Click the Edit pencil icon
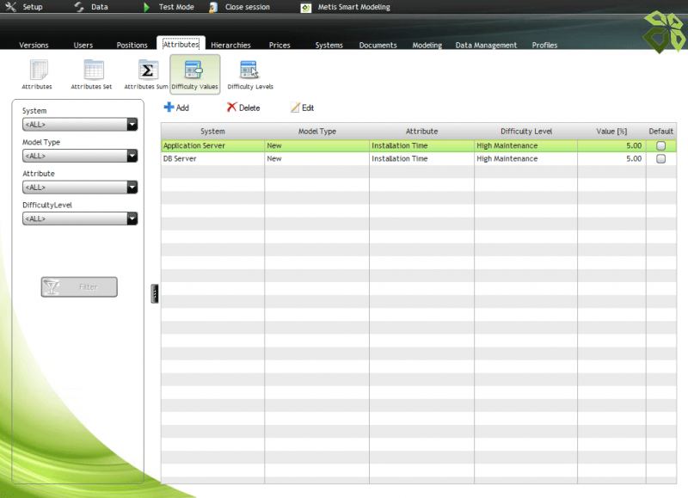 295,108
